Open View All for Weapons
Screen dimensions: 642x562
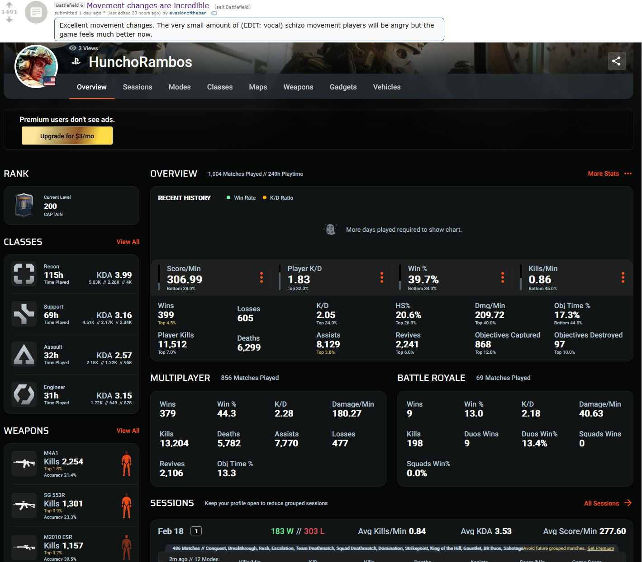(128, 431)
